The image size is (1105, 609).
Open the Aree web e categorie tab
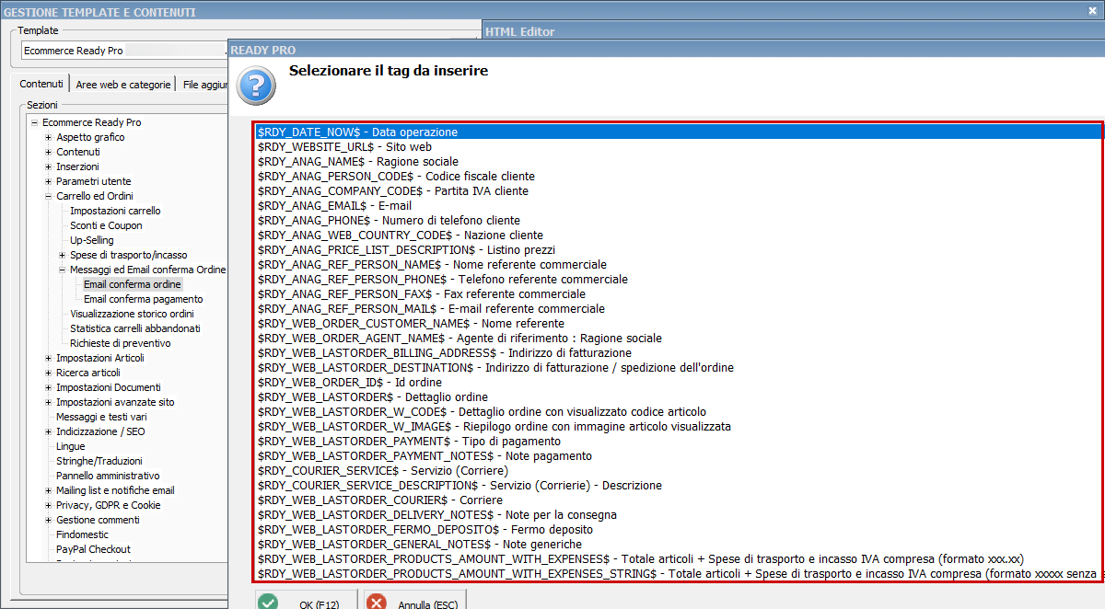(123, 85)
